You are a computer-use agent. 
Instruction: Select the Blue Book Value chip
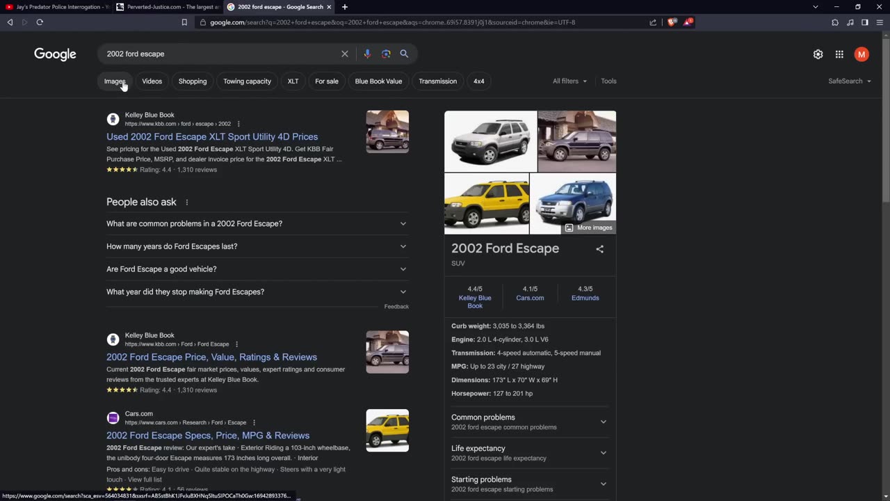378,81
